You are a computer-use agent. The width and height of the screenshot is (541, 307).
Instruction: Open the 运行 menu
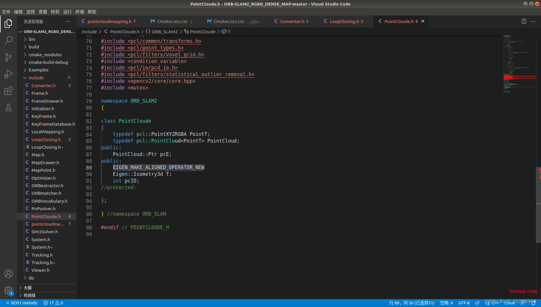67,12
